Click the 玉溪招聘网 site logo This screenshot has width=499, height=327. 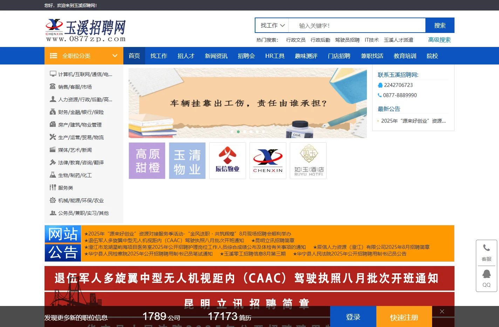86,30
